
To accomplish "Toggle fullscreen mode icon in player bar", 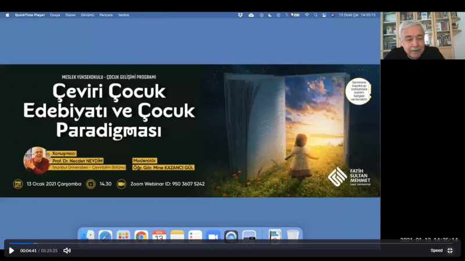I will point(450,251).
